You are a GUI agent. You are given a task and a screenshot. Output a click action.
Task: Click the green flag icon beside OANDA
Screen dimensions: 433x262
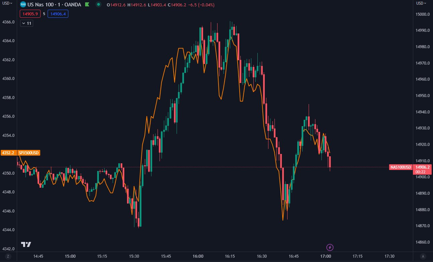87,5
